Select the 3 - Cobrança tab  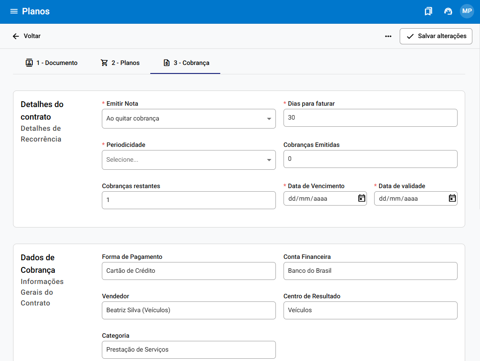point(186,63)
